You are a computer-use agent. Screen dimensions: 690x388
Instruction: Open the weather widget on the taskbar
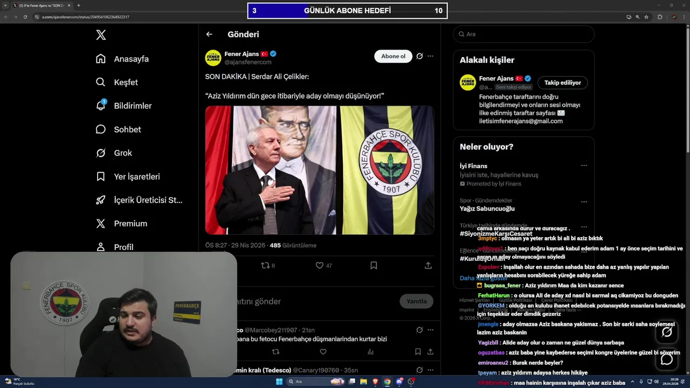pos(19,382)
